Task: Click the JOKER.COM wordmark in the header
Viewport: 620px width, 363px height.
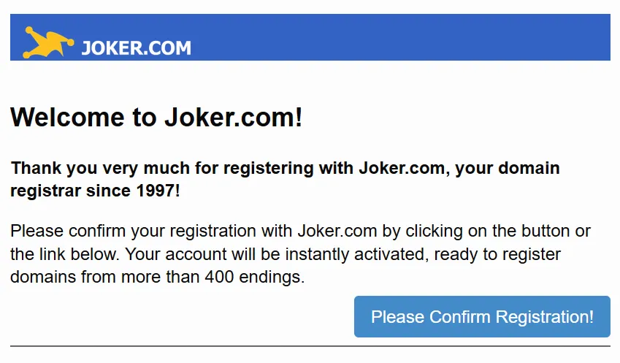Action: (136, 48)
